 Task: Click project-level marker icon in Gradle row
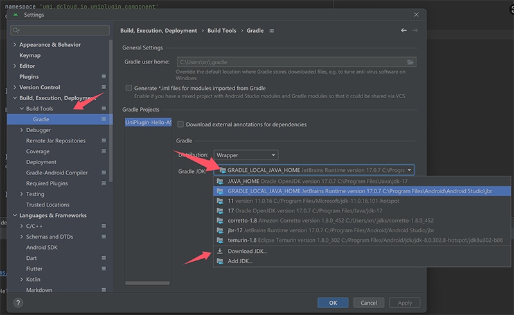[103, 119]
